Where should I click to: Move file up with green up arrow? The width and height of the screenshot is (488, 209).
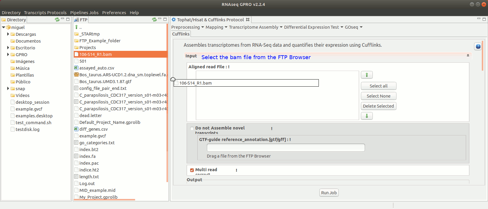point(367,75)
